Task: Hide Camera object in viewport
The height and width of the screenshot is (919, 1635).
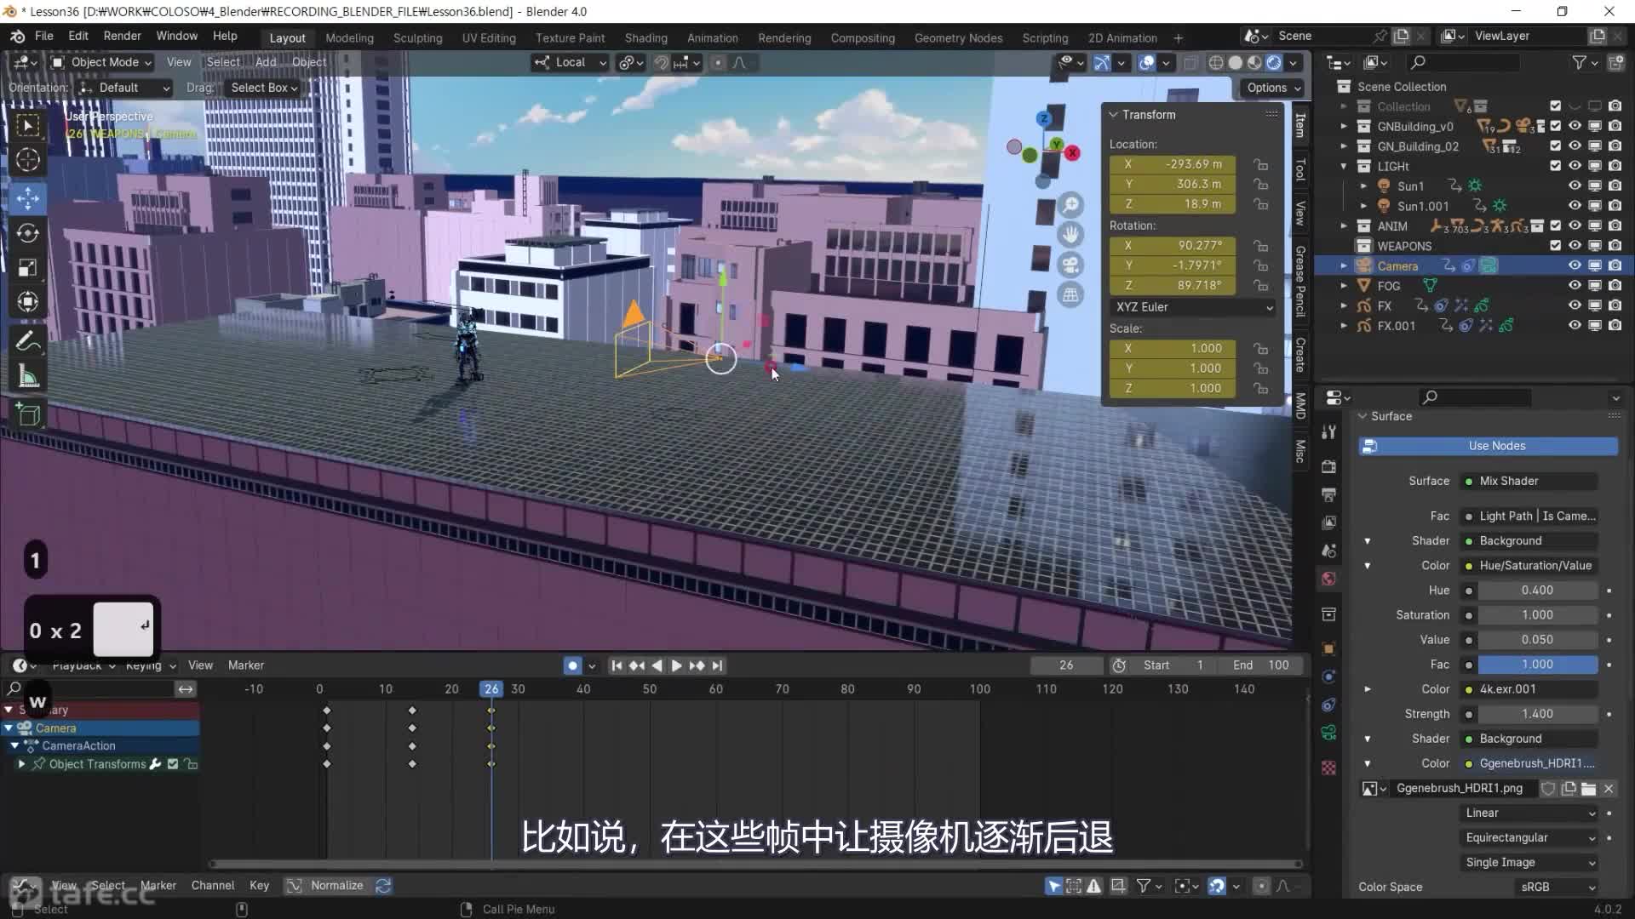Action: (x=1575, y=265)
